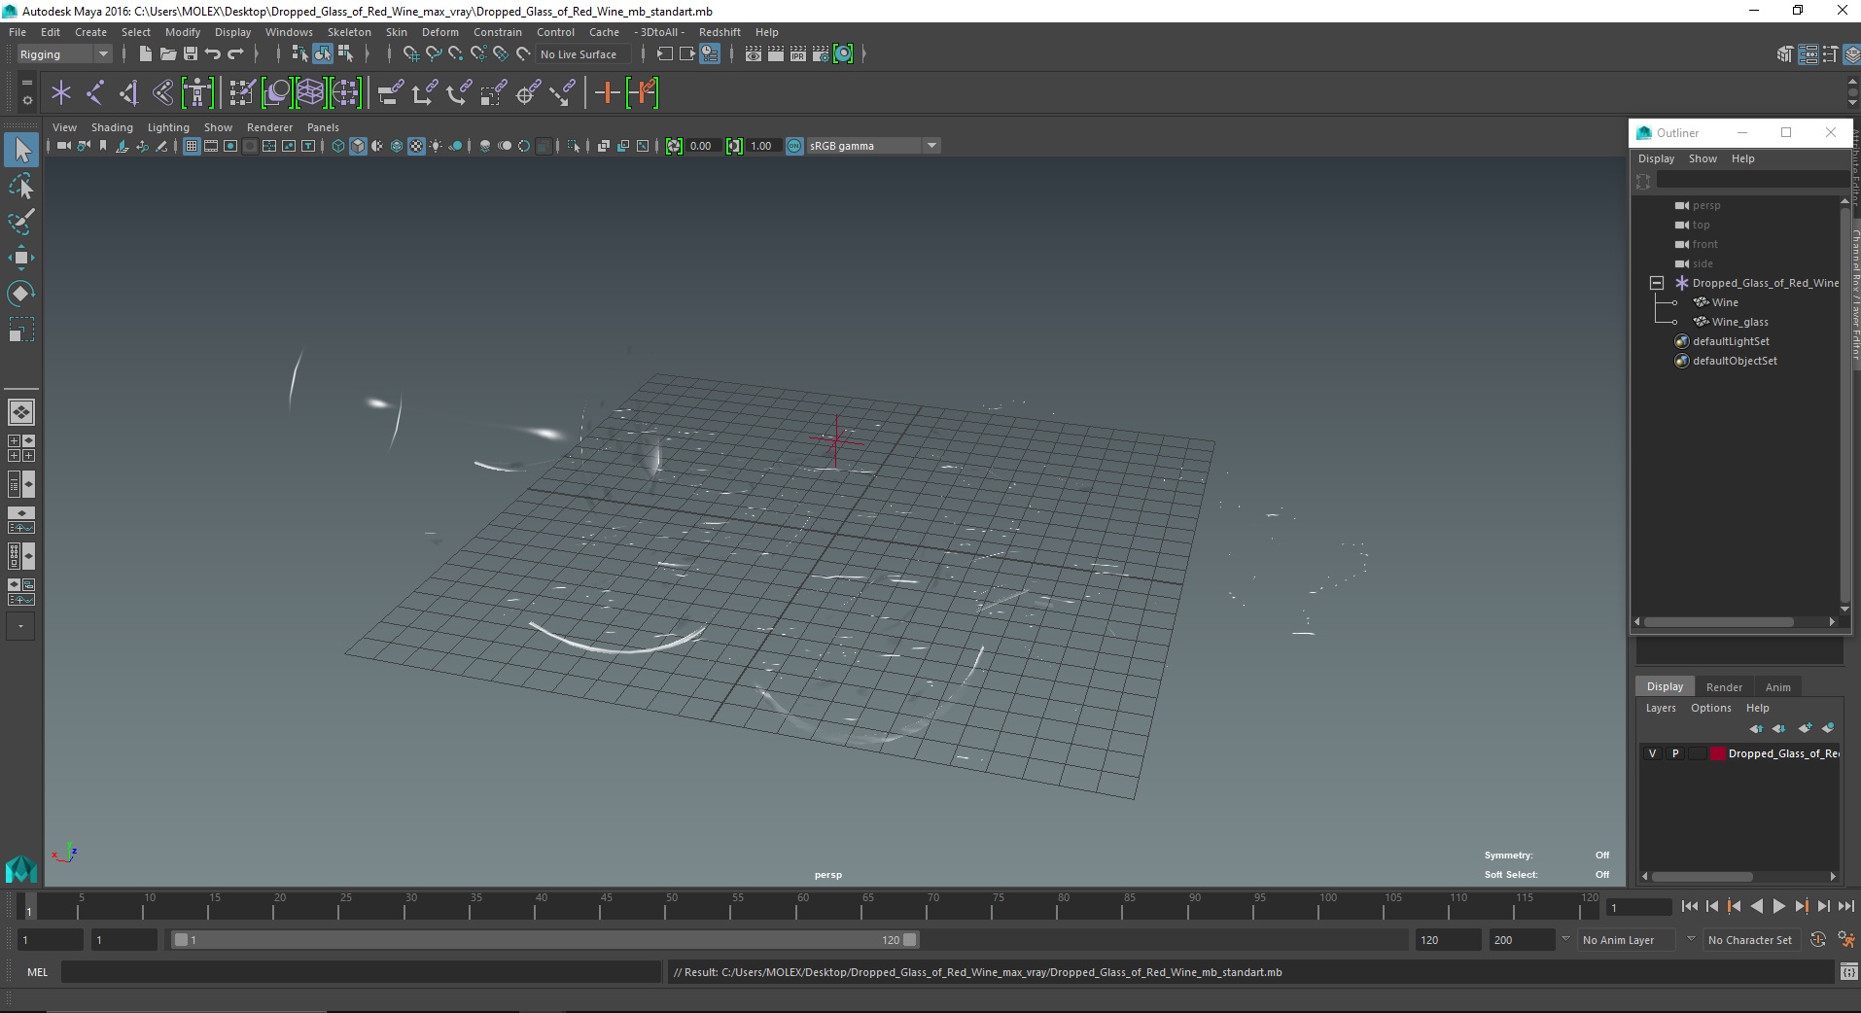The image size is (1861, 1013).
Task: Toggle the viewport grid display button
Action: [192, 146]
